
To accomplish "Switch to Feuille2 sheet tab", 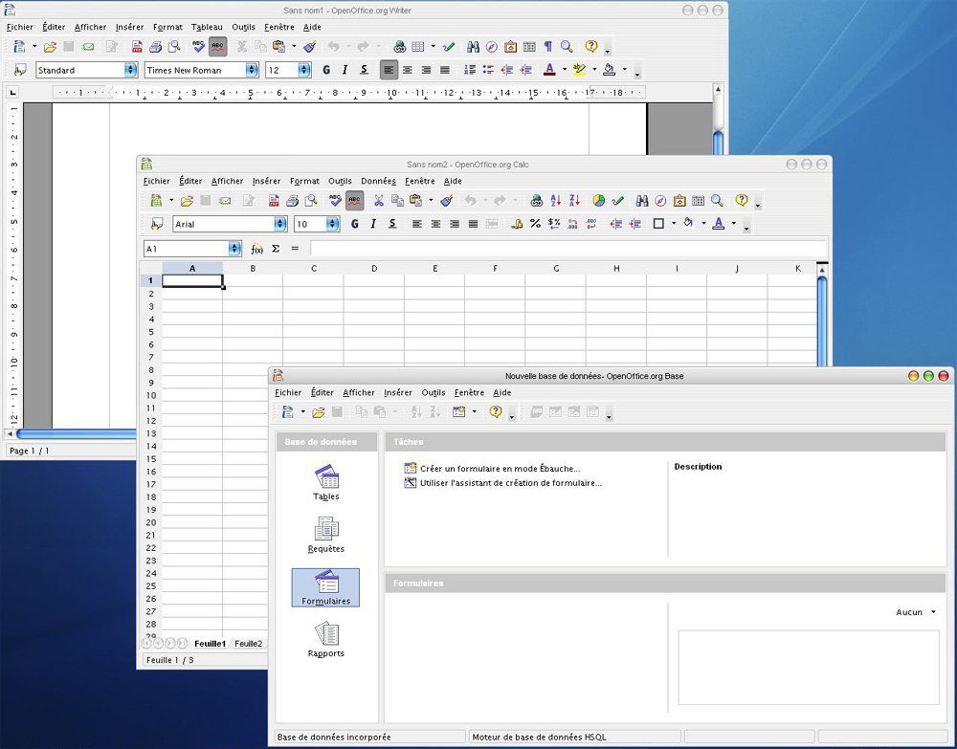I will [x=249, y=644].
